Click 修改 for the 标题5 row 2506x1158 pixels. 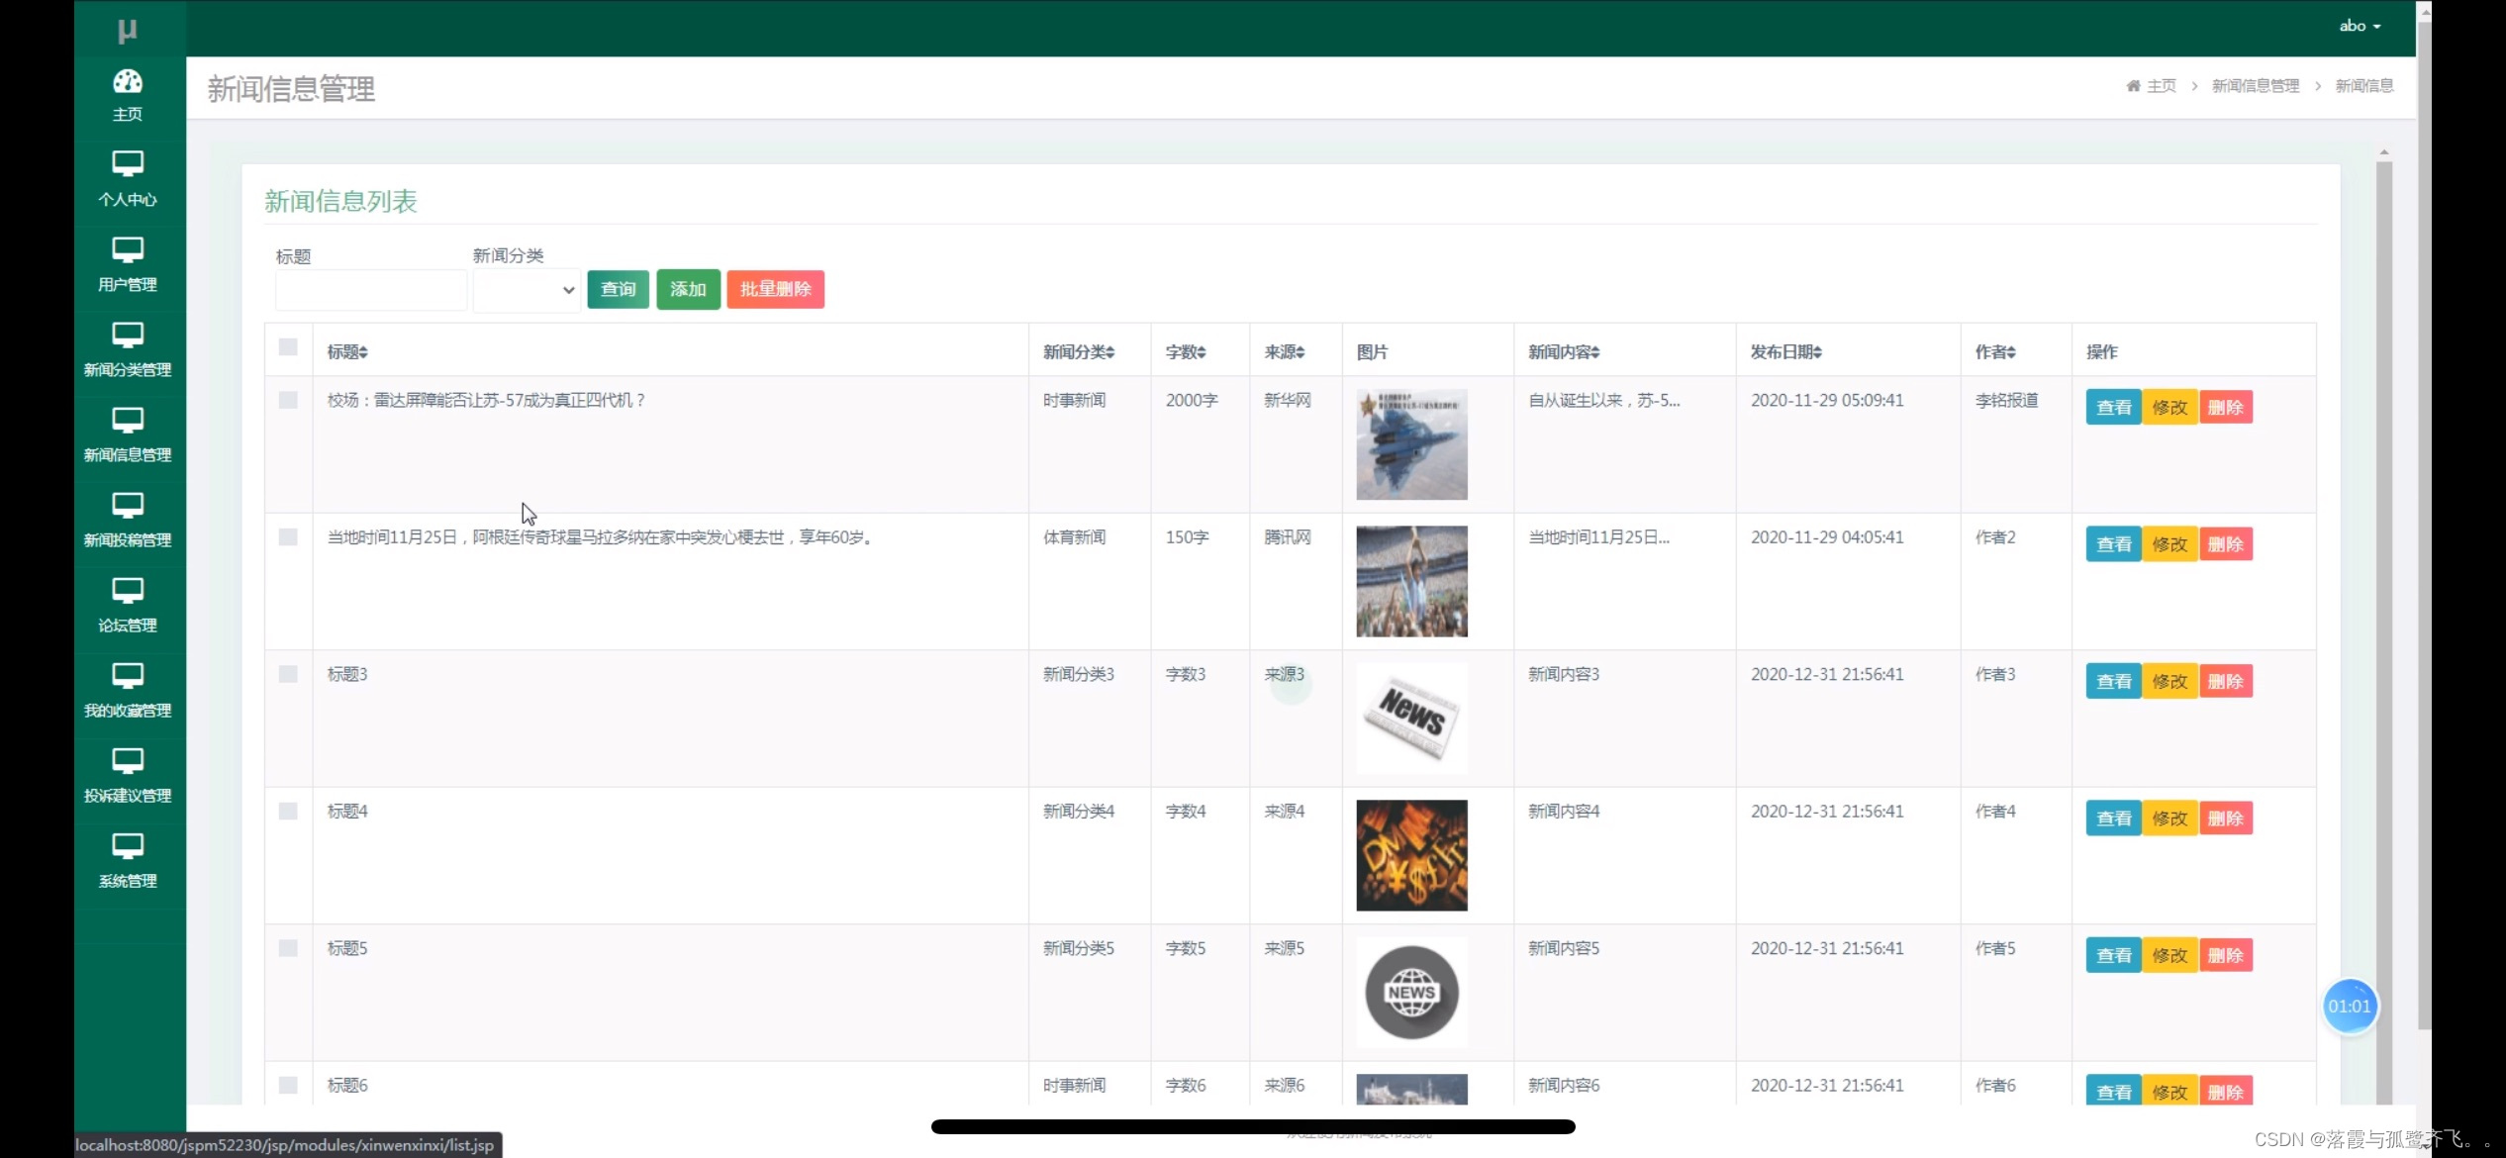tap(2169, 955)
